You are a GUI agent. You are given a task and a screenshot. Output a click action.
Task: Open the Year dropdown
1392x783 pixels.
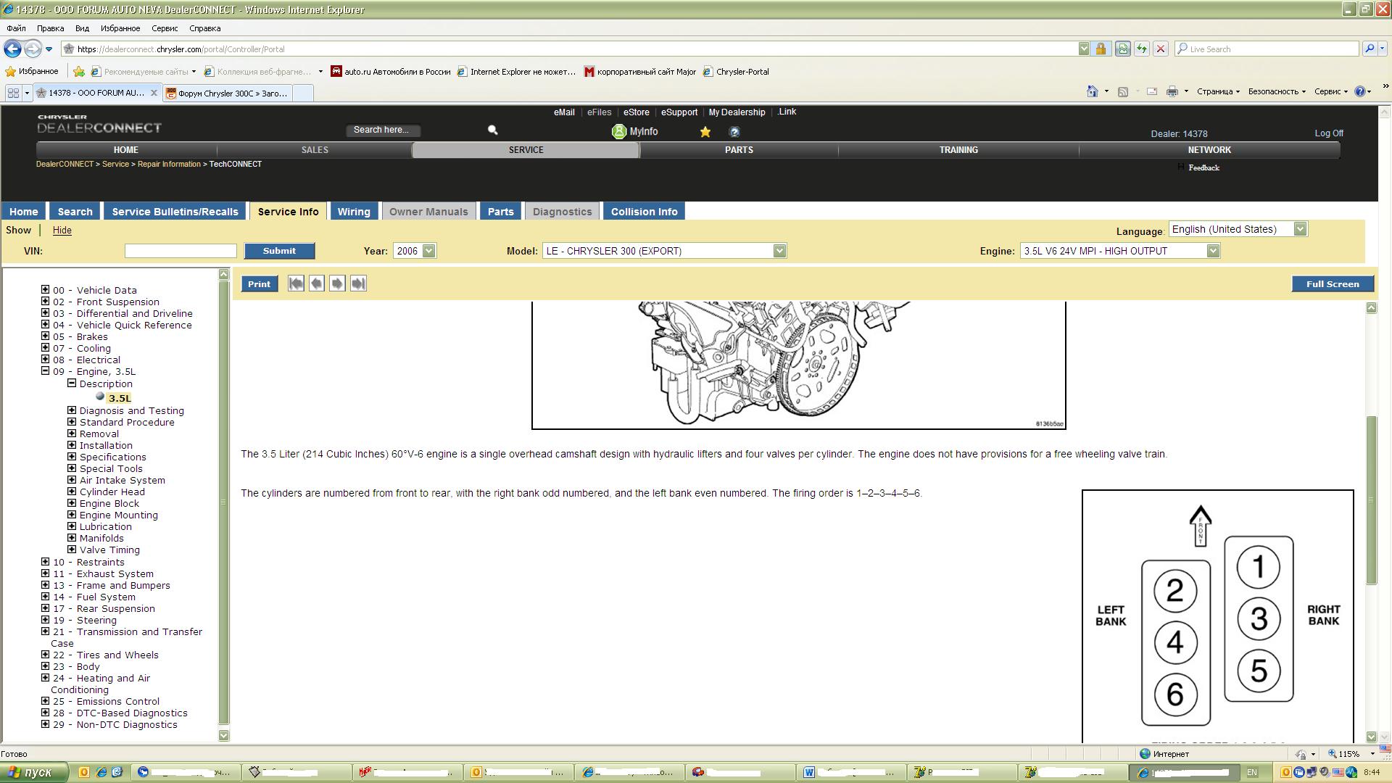(429, 251)
